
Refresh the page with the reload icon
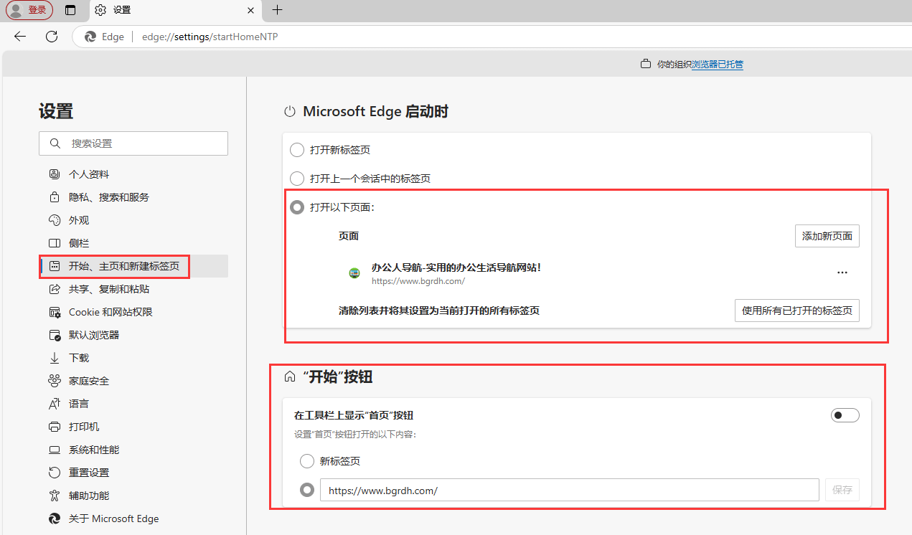tap(52, 37)
